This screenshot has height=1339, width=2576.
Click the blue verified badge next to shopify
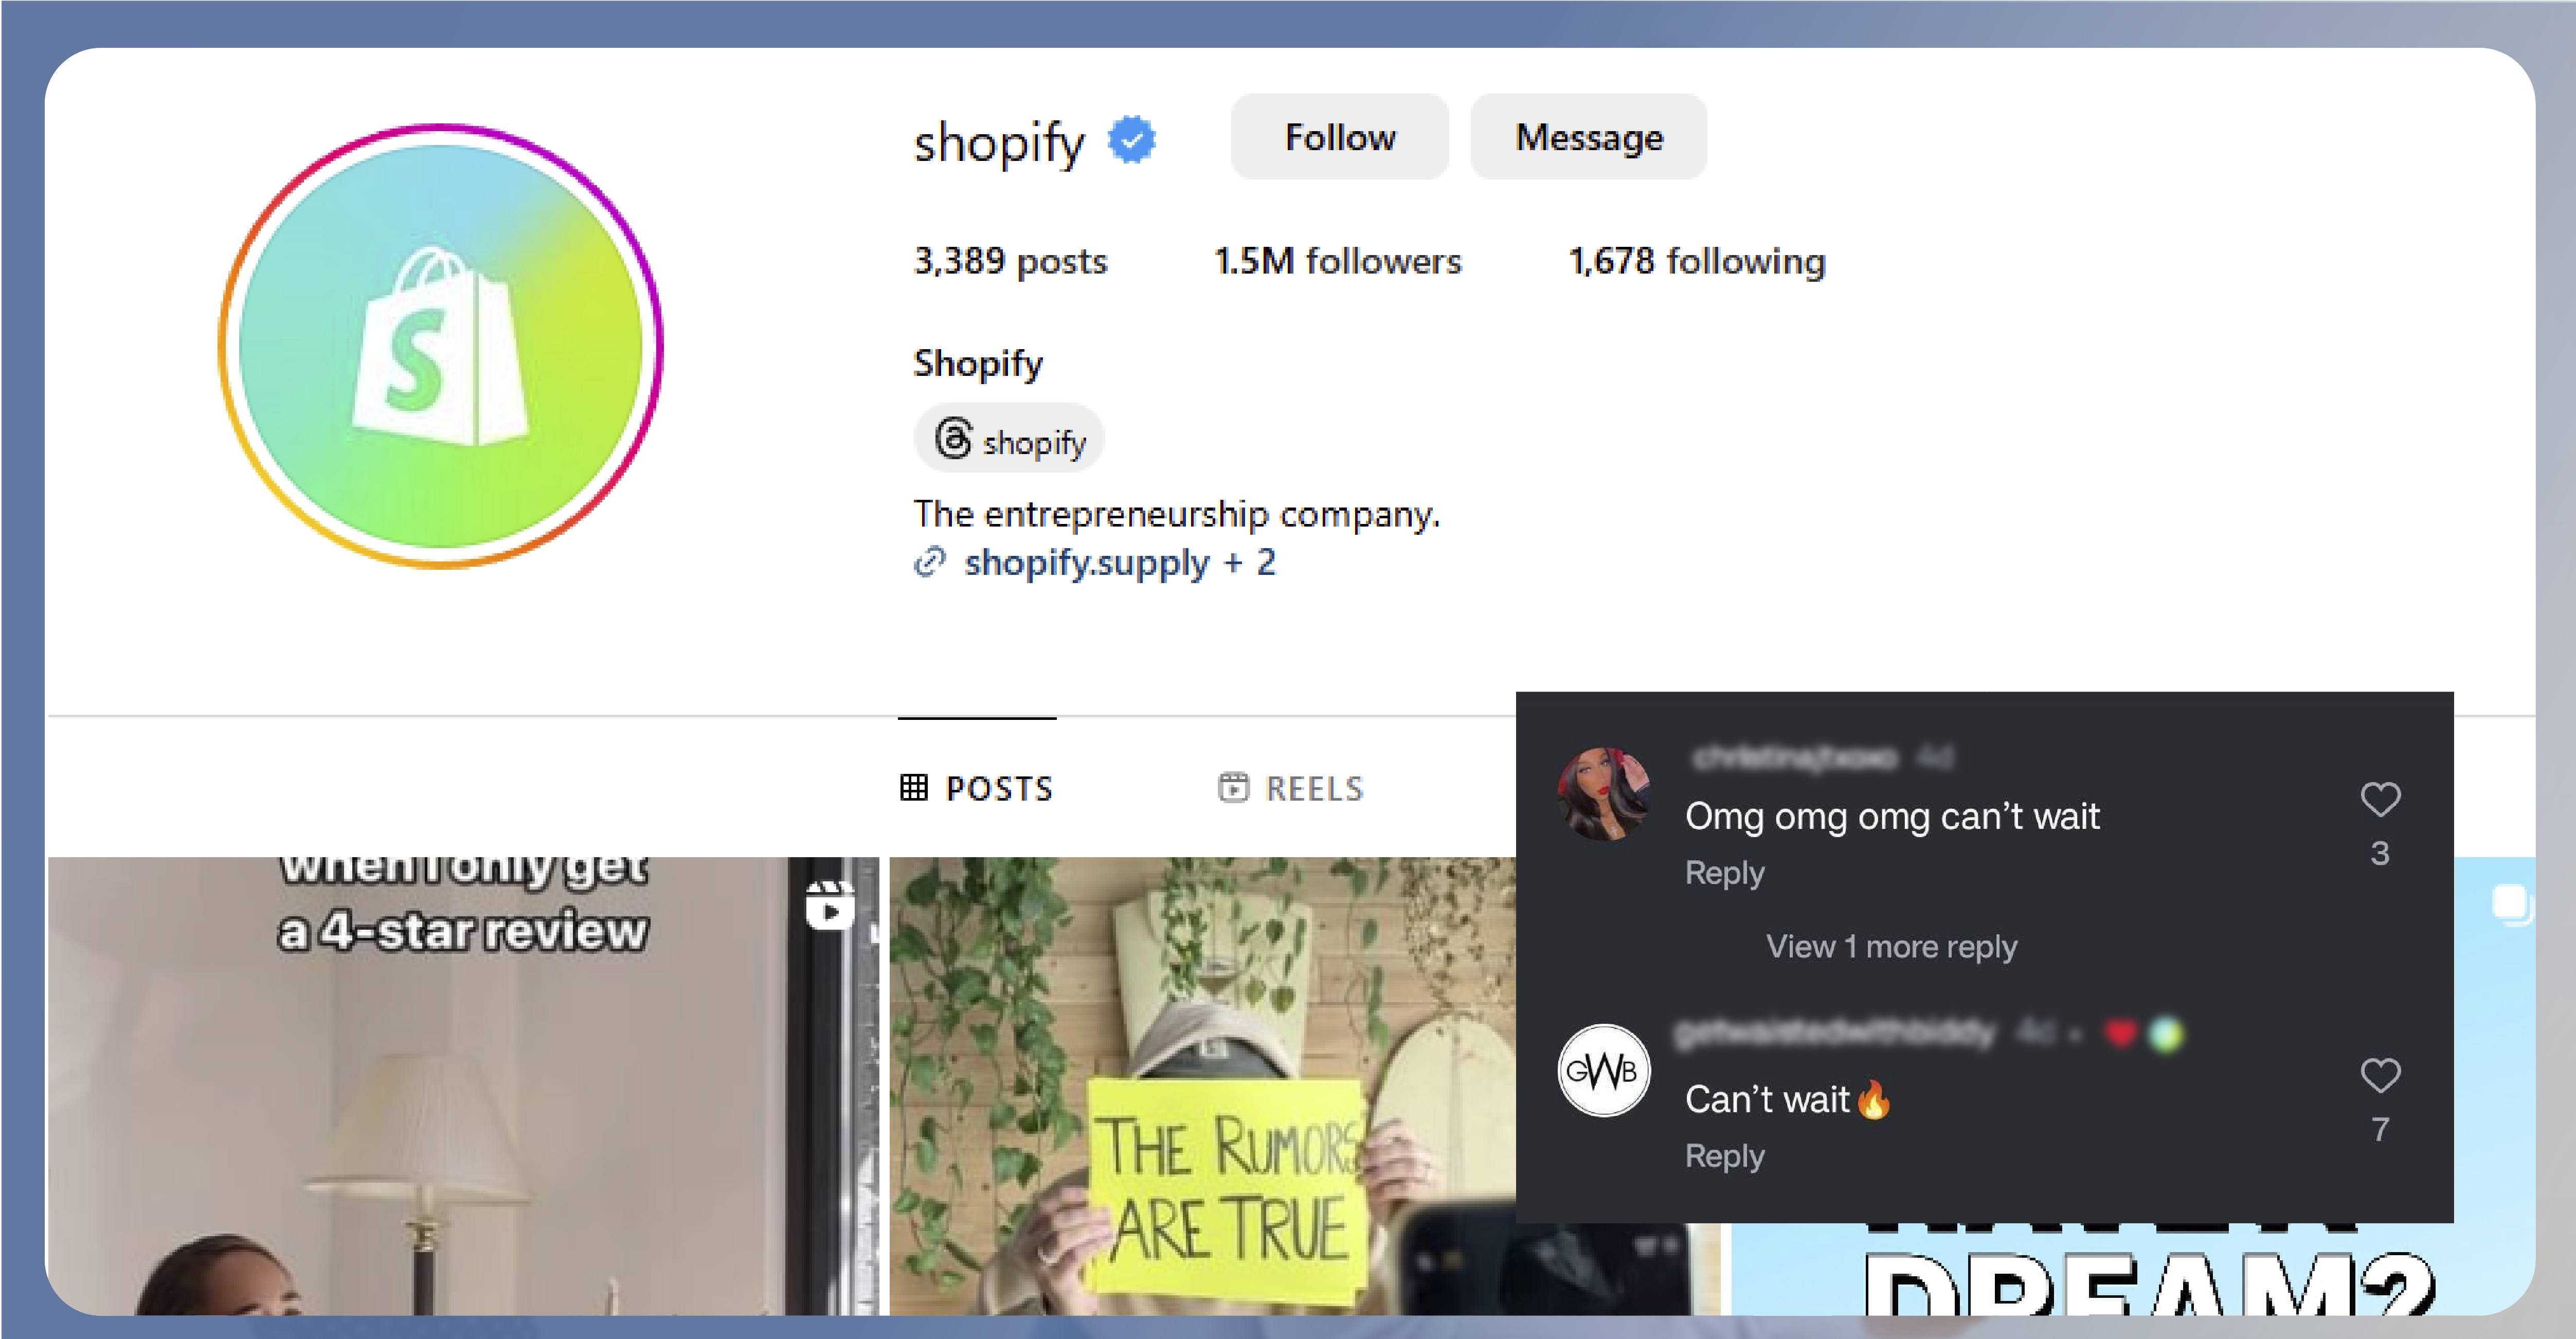tap(1131, 140)
